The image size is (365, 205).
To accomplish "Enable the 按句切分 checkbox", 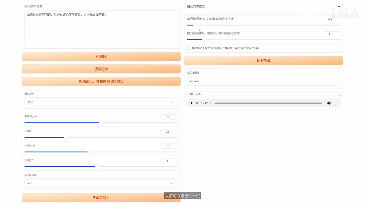I will pyautogui.click(x=188, y=48).
